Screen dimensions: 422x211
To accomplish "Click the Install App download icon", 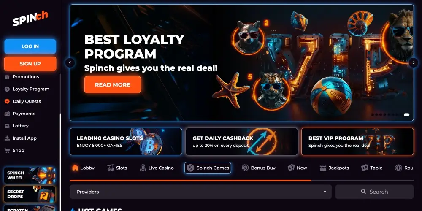I will [x=7, y=138].
